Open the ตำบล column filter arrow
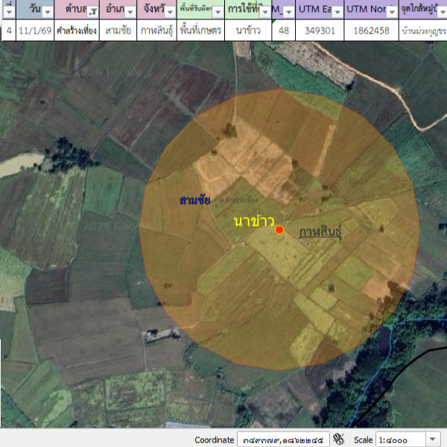The width and height of the screenshot is (447, 447). pos(92,13)
